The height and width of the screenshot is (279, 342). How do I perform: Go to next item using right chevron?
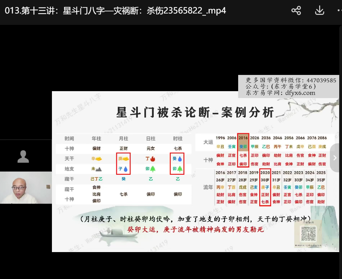tap(335, 158)
